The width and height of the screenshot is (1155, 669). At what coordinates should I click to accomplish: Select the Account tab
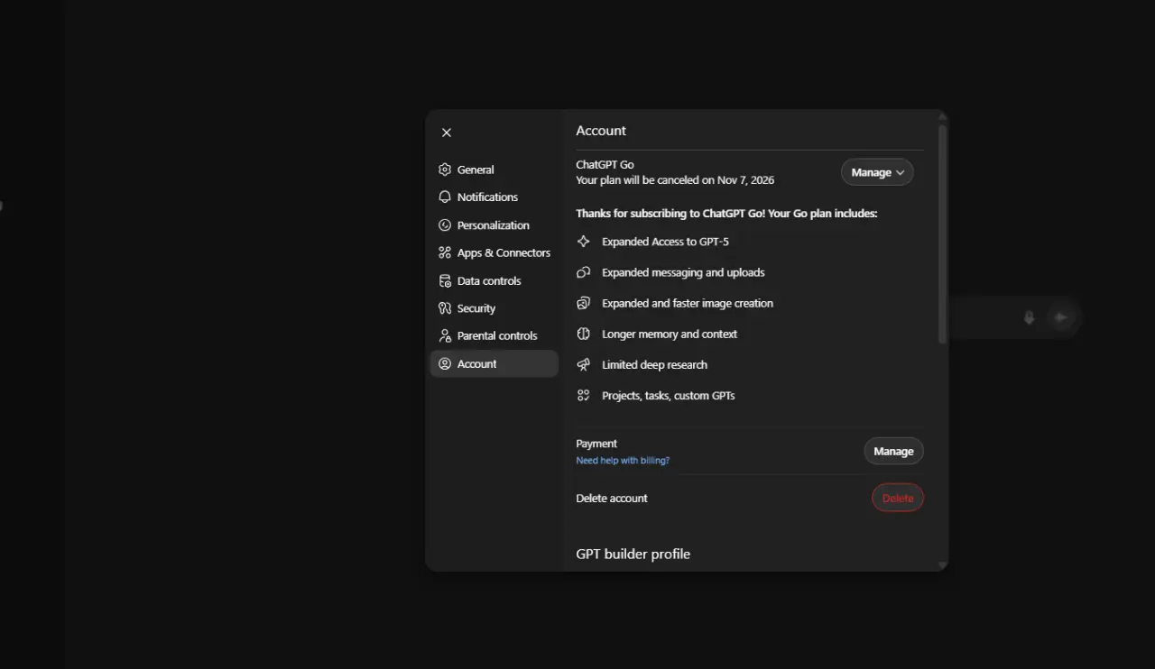coord(494,363)
